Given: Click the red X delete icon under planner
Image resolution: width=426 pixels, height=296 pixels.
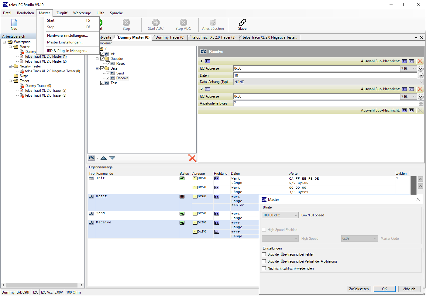Looking at the screenshot, I should click(192, 158).
